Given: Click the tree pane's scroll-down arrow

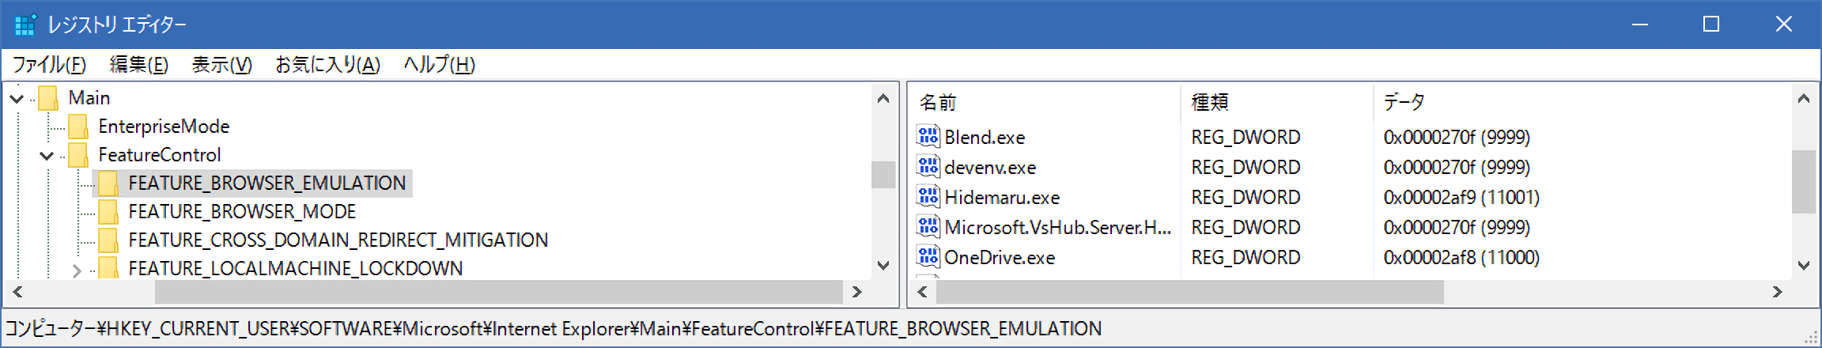Looking at the screenshot, I should point(883,266).
